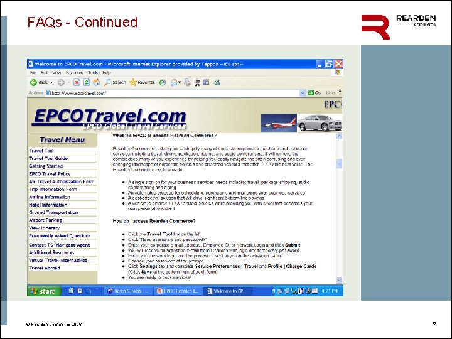This screenshot has height=339, width=452.
Task: Open Trip Information Form link
Action: tap(53, 190)
